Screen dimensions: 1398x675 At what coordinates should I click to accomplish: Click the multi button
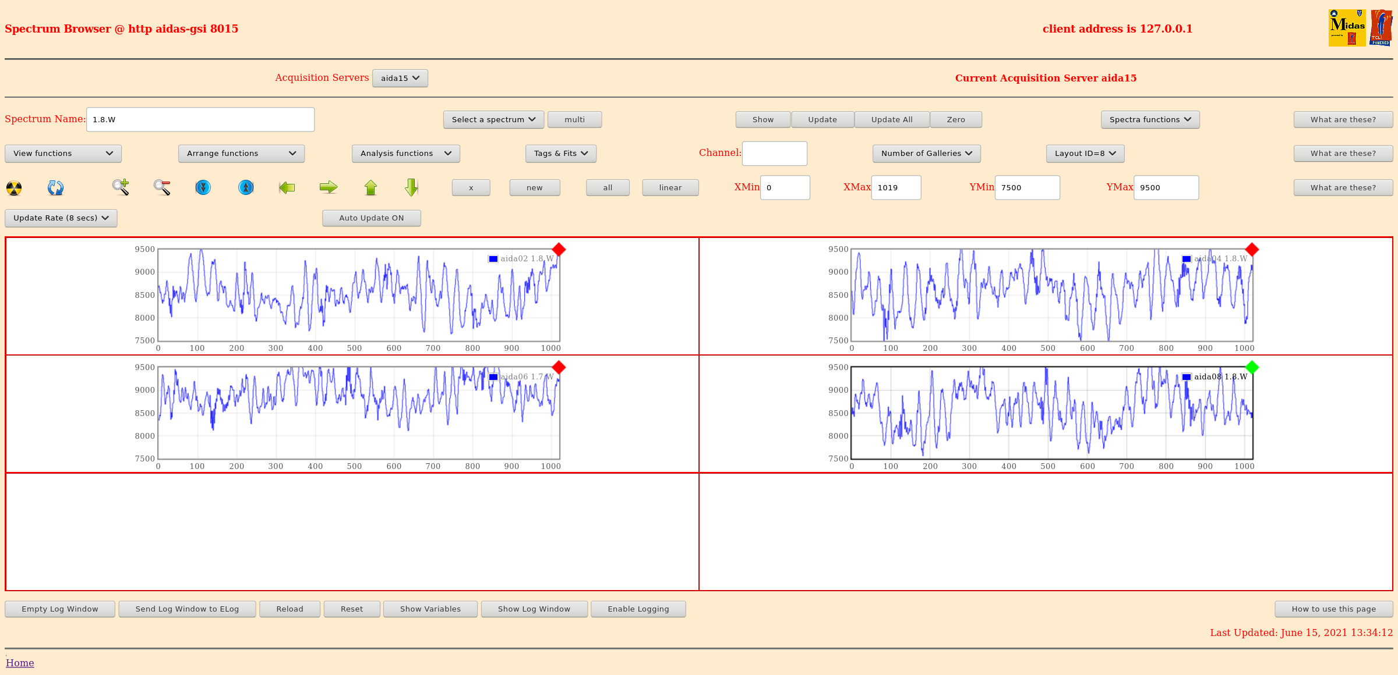coord(574,119)
